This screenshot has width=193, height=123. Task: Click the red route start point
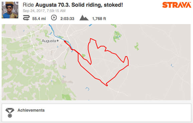coord(64,41)
